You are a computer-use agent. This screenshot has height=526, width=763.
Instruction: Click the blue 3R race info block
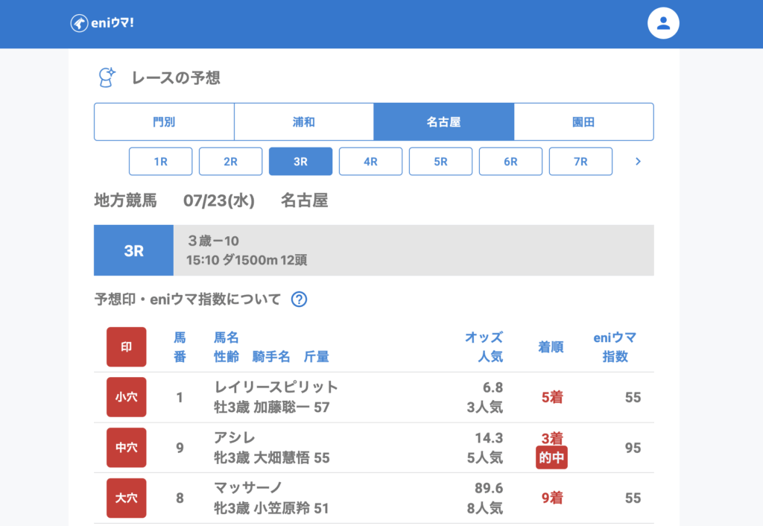pyautogui.click(x=133, y=251)
